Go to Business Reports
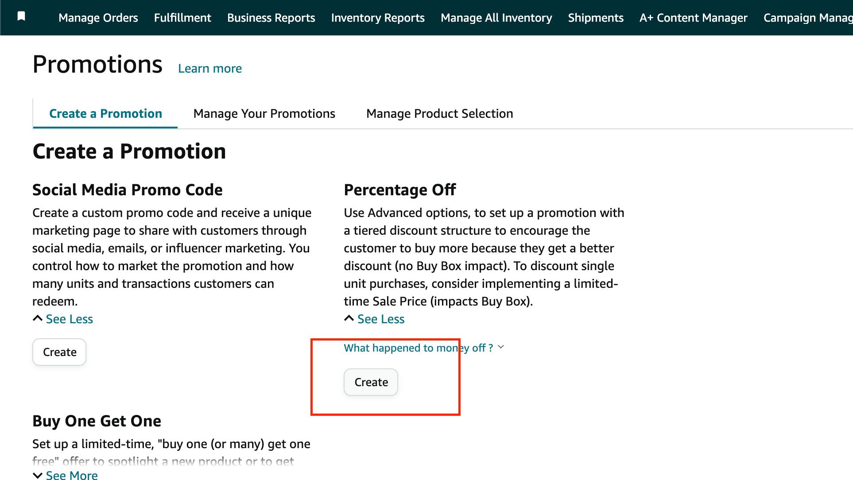This screenshot has width=853, height=480. (x=271, y=18)
